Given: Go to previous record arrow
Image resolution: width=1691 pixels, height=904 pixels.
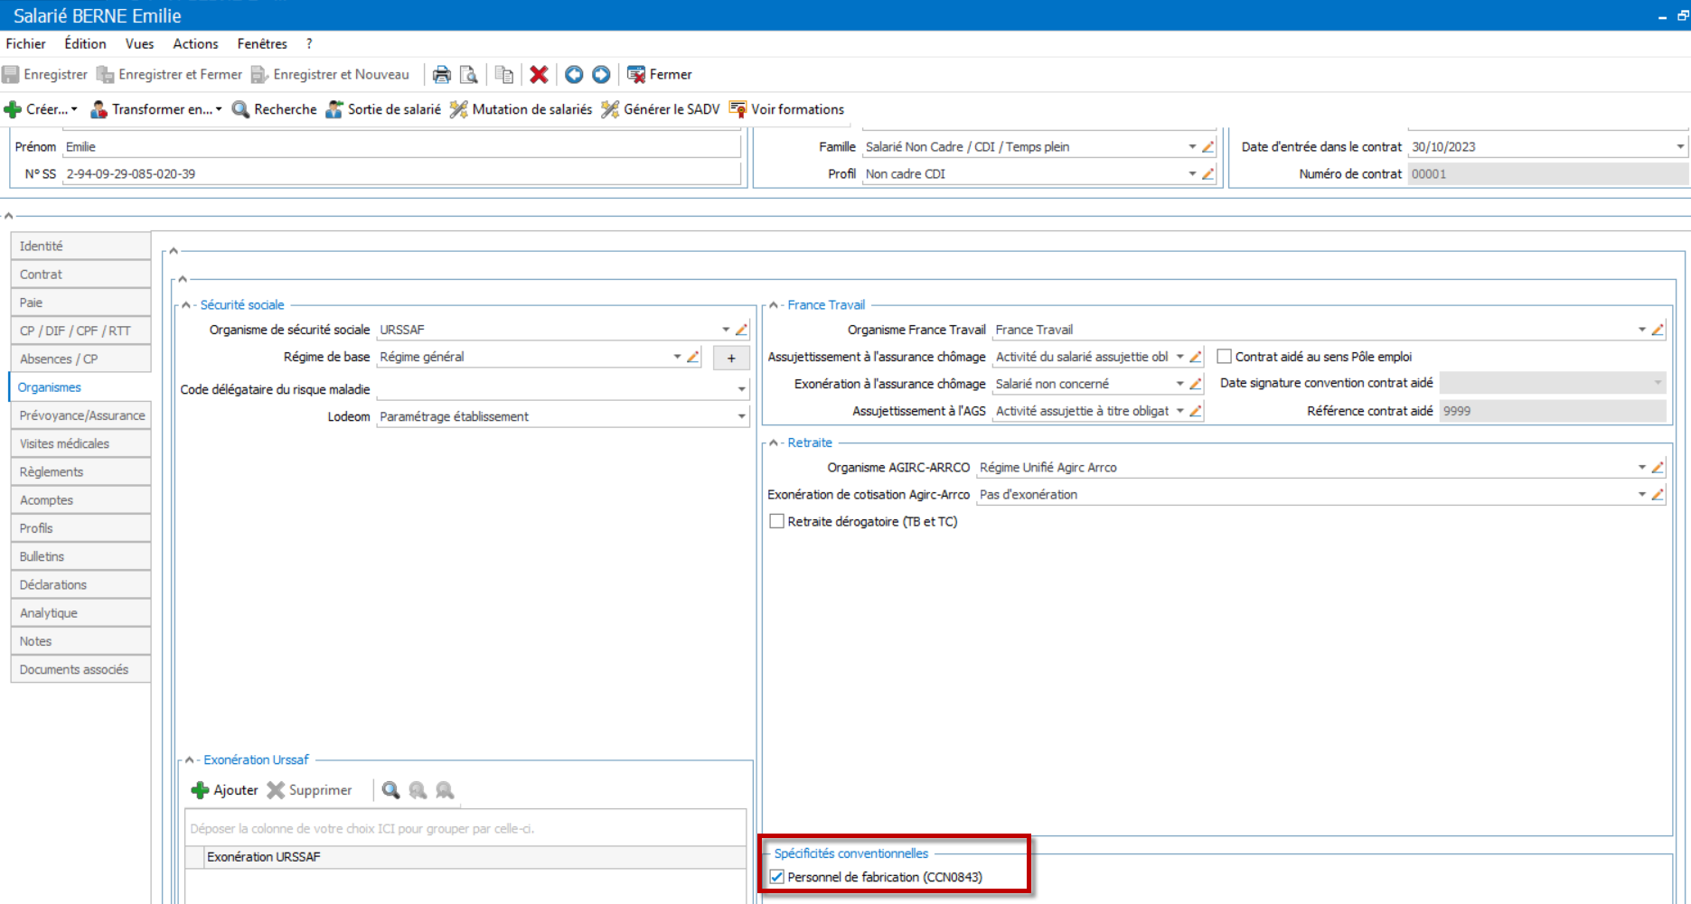Looking at the screenshot, I should (x=574, y=75).
